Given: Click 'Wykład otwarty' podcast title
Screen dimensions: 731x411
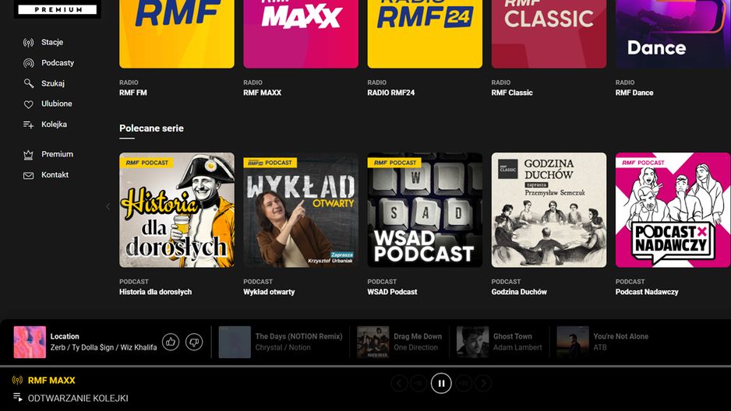Looking at the screenshot, I should pos(269,292).
